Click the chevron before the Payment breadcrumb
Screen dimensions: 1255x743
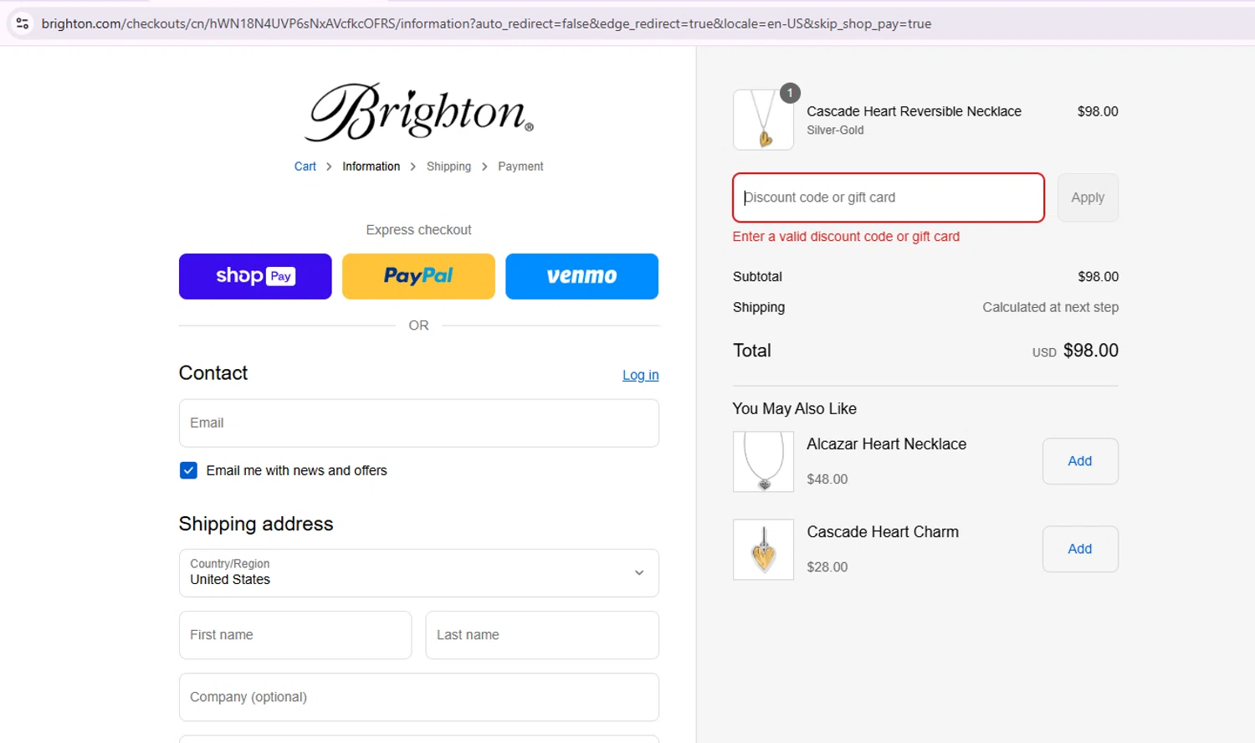(484, 167)
